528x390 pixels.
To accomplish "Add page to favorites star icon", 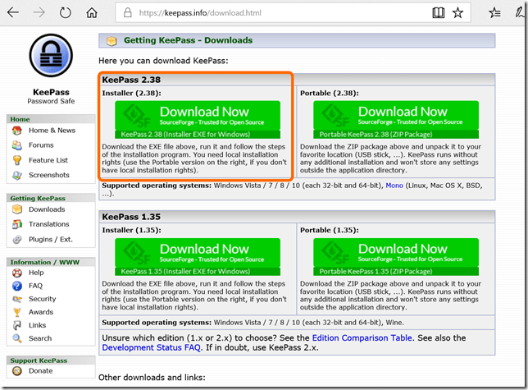I will coord(458,13).
